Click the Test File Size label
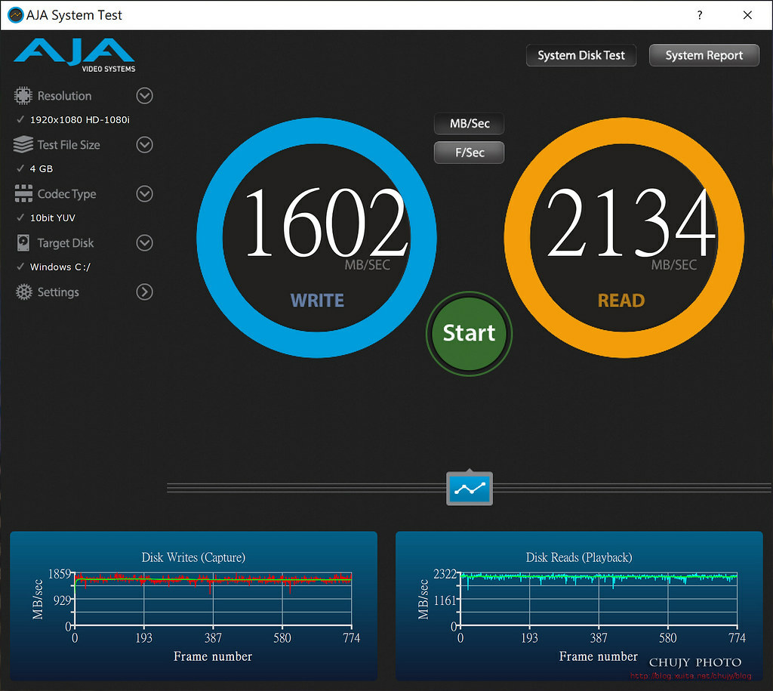This screenshot has width=773, height=691. 69,145
